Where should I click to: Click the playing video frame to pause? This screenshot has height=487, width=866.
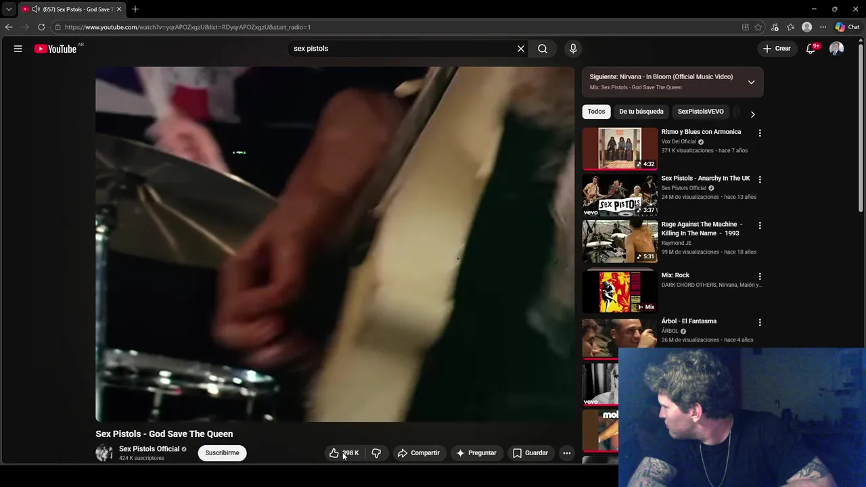coord(335,244)
